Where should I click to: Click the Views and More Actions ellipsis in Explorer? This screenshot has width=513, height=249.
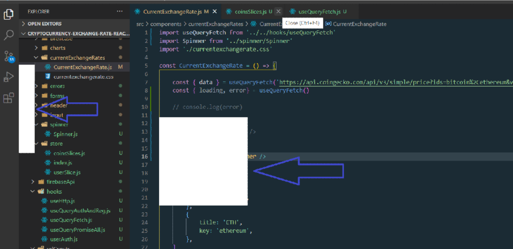click(x=120, y=11)
